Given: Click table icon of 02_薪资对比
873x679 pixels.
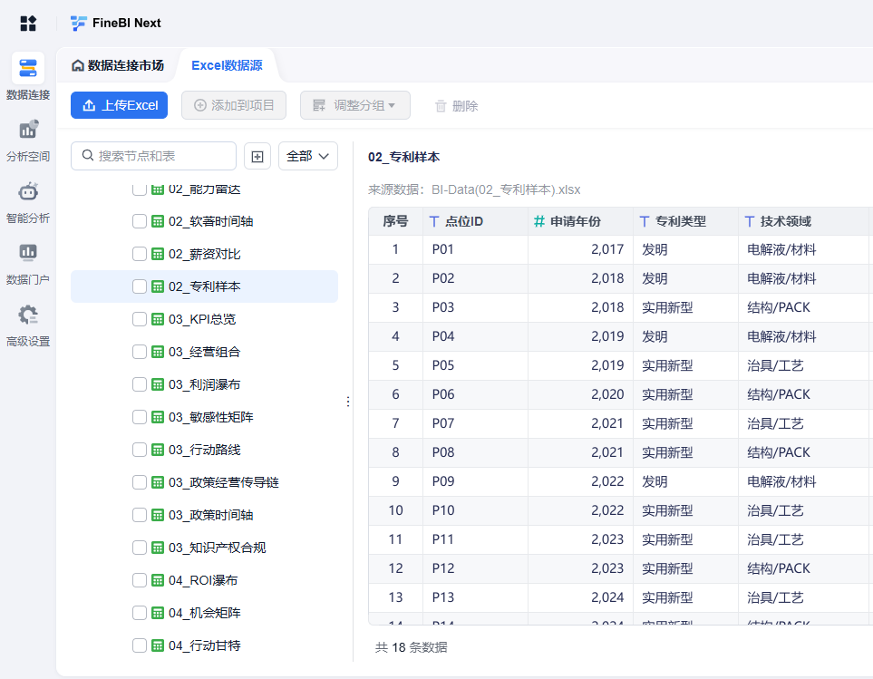Looking at the screenshot, I should click(158, 255).
